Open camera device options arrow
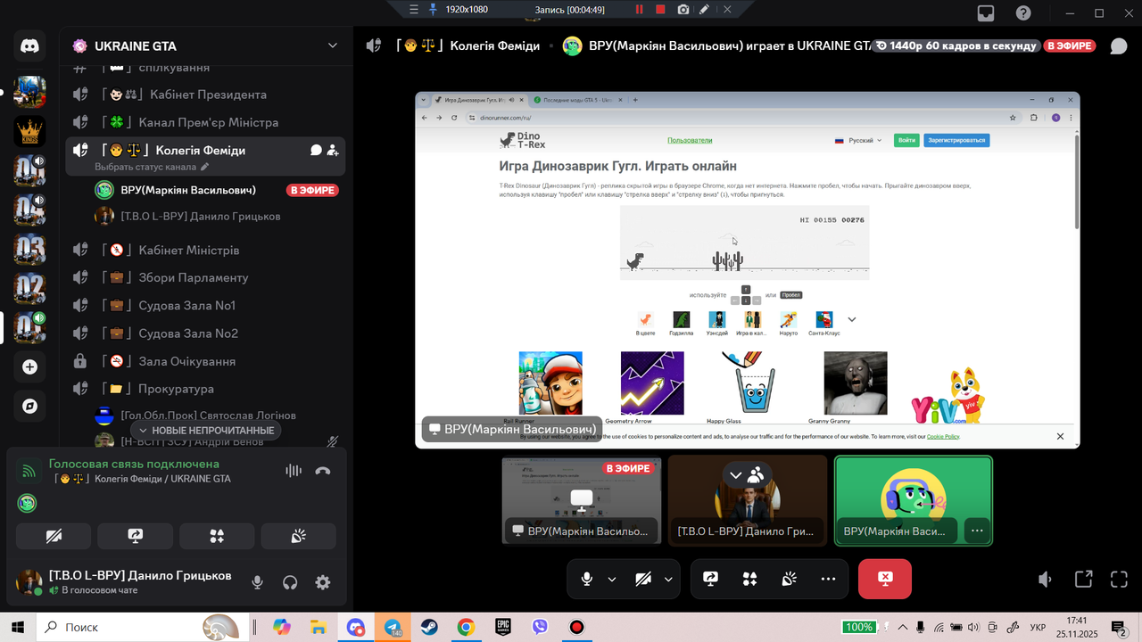Viewport: 1142px width, 642px height. pyautogui.click(x=668, y=579)
